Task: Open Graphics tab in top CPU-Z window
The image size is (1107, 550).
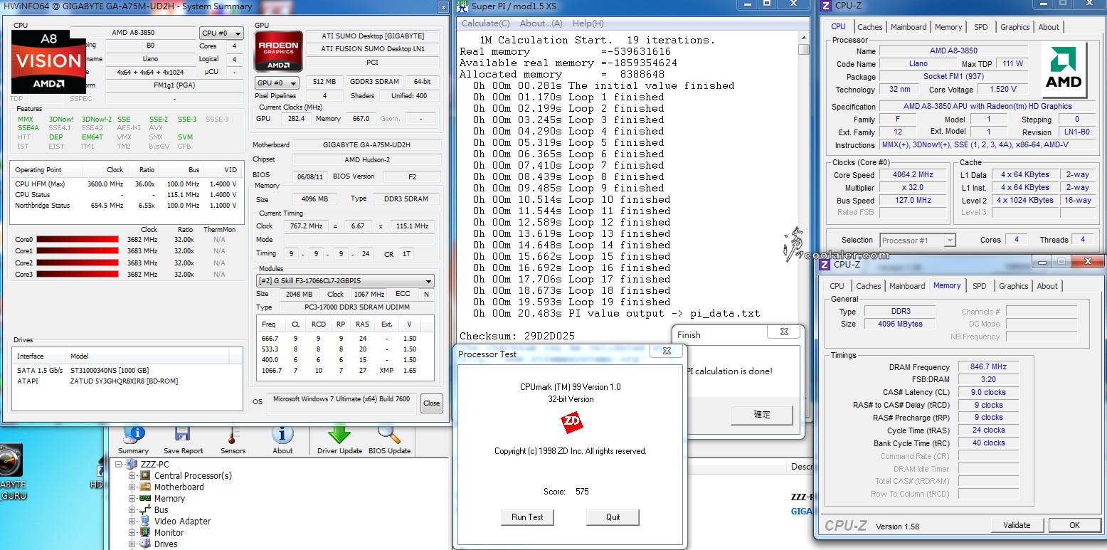Action: click(x=1015, y=27)
